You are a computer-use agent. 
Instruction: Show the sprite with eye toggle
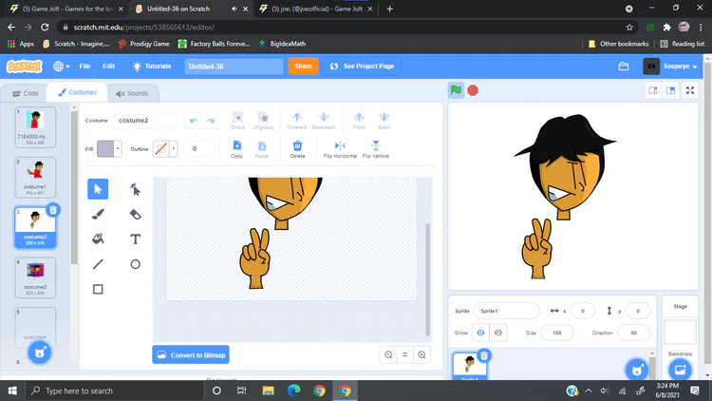coord(480,333)
